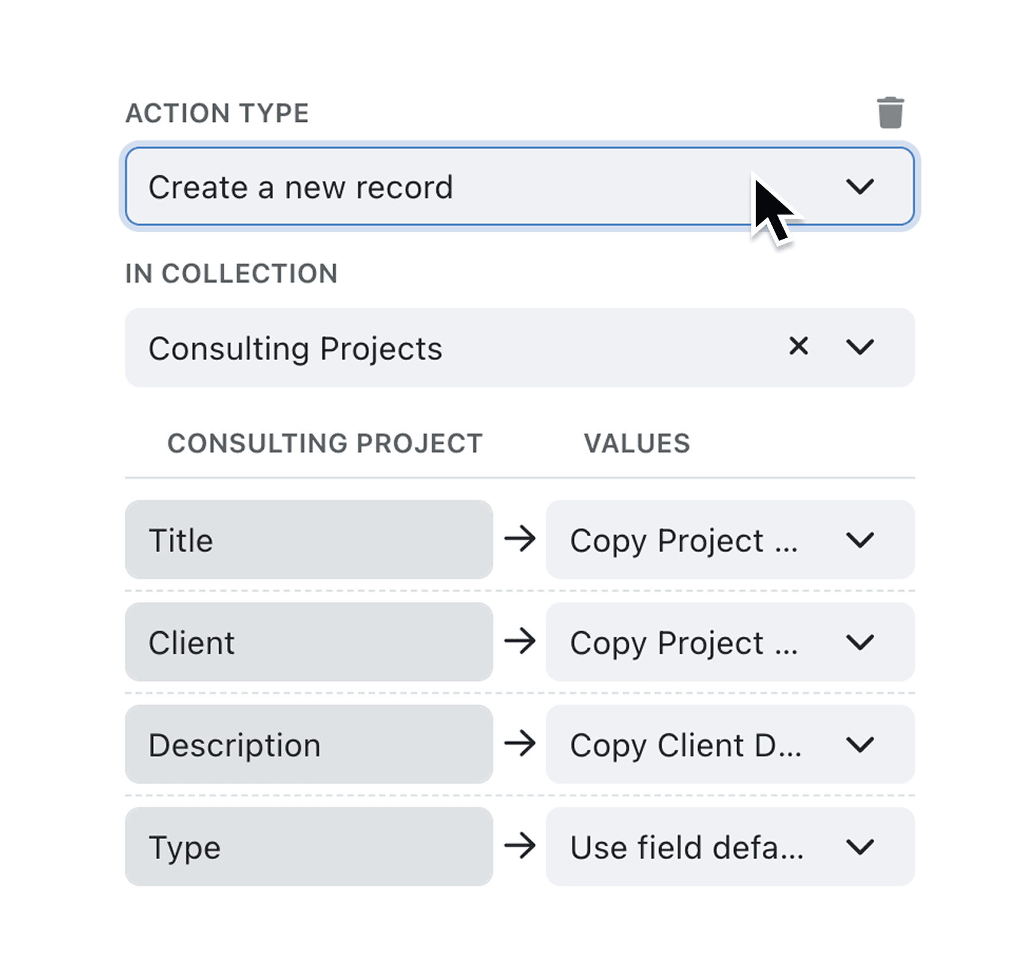
Task: Click the chevron on the Action Type selector
Action: tap(861, 187)
